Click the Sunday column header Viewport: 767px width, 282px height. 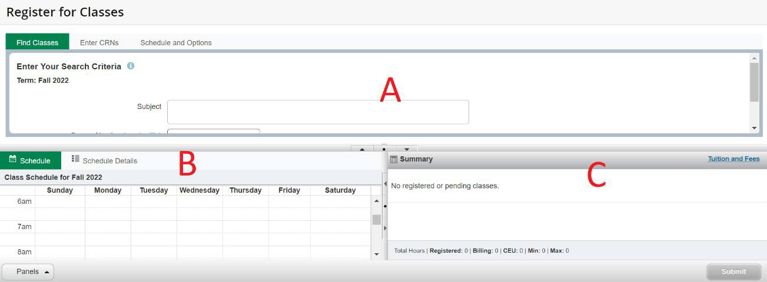pyautogui.click(x=60, y=190)
